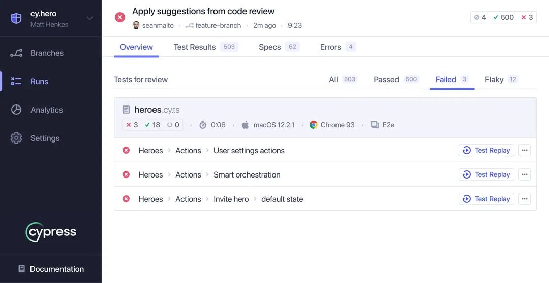Click the Runs list icon
Image resolution: width=549 pixels, height=283 pixels.
point(16,82)
